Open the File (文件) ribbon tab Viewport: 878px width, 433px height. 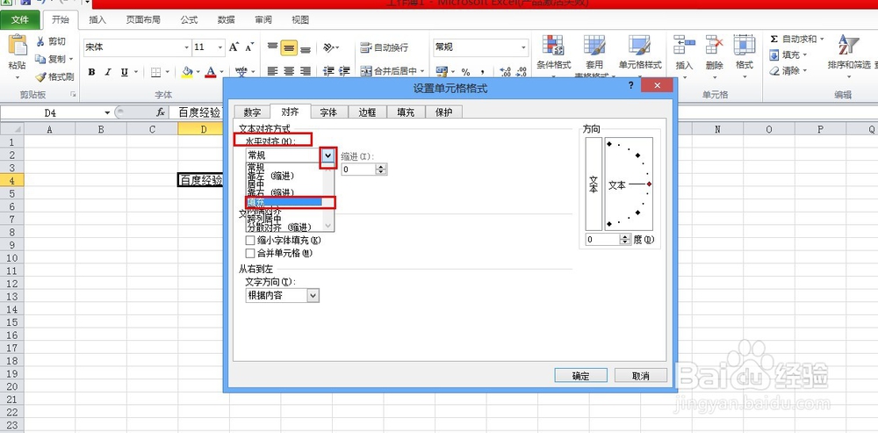point(20,20)
